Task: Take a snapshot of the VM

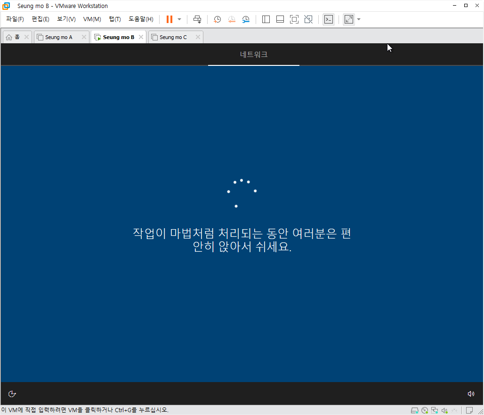Action: (x=218, y=19)
